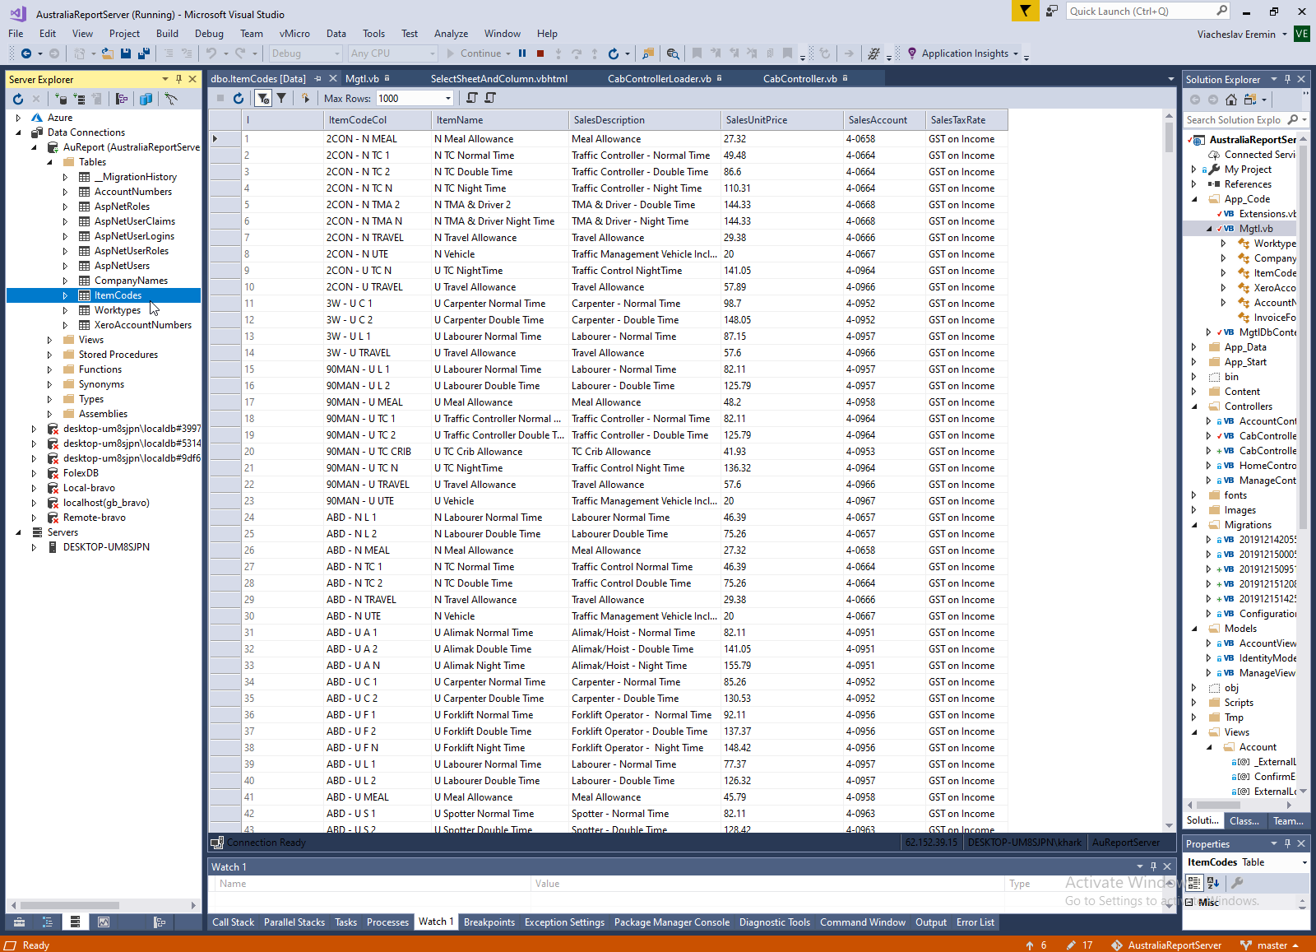Select the ItemCodes table in Server Explorer
The image size is (1316, 952).
tap(118, 295)
